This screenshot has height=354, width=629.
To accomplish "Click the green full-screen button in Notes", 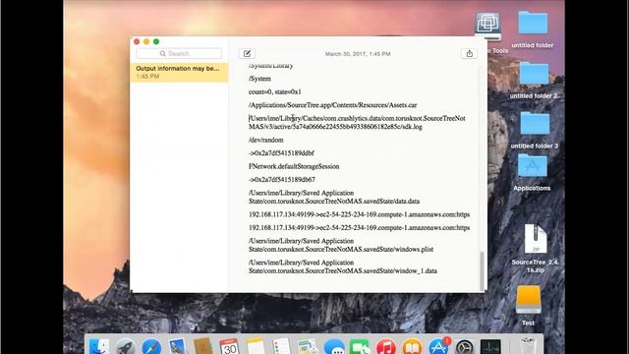I will click(156, 41).
